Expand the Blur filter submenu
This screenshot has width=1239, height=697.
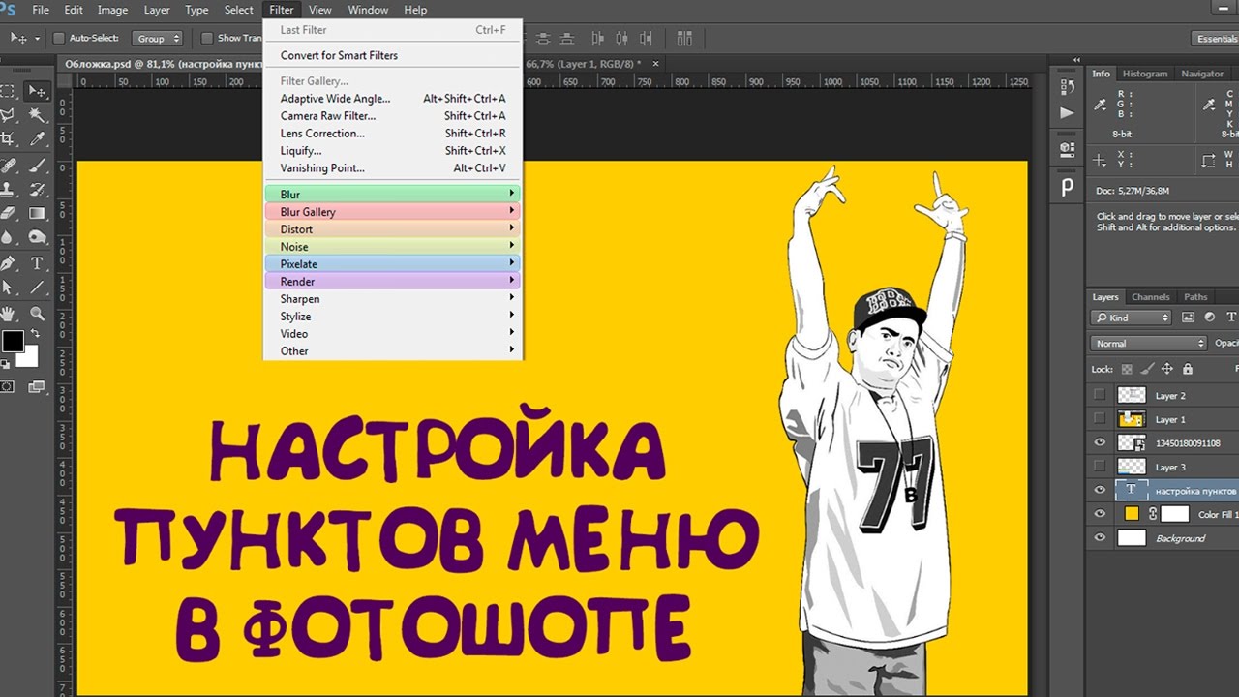[x=392, y=195]
